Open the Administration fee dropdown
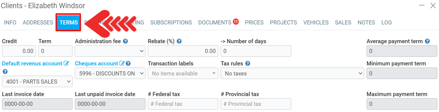 tap(110, 51)
